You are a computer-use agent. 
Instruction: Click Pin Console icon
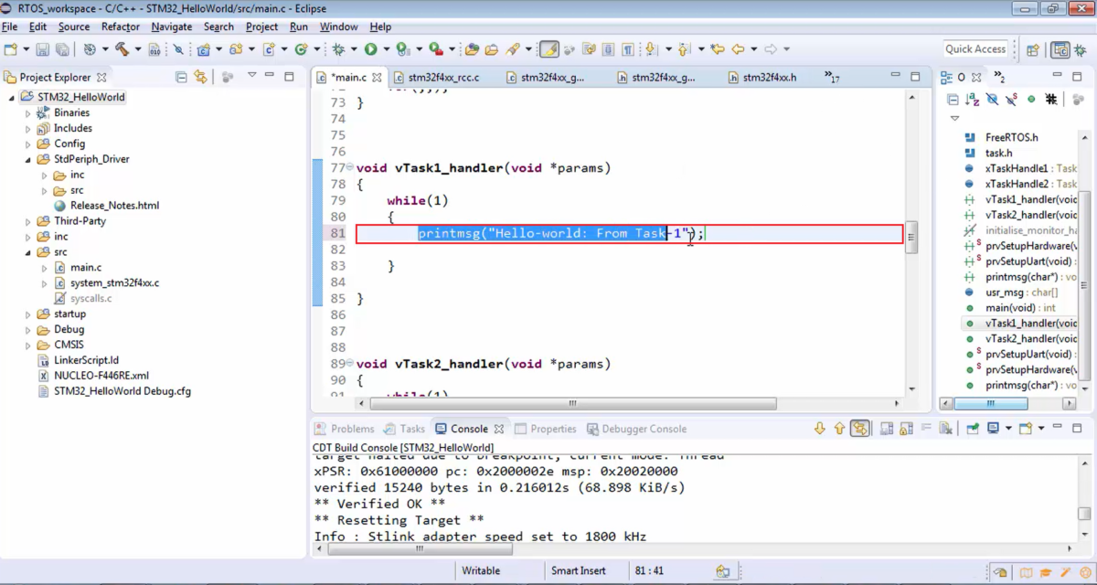coord(973,428)
